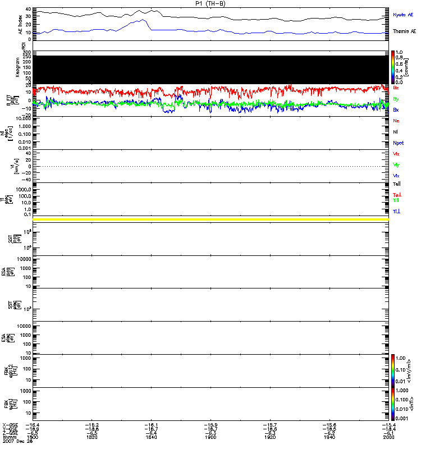The image size is (421, 449).
Task: Click the 10.000 tick in density panel
Action: pyautogui.click(x=23, y=118)
